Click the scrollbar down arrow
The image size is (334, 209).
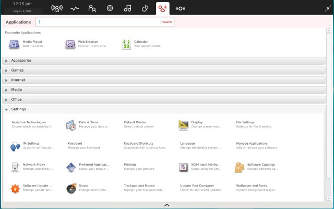pyautogui.click(x=328, y=198)
